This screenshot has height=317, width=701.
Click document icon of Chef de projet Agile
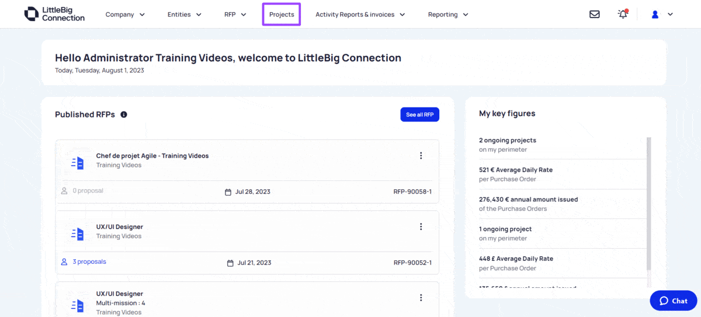click(78, 163)
